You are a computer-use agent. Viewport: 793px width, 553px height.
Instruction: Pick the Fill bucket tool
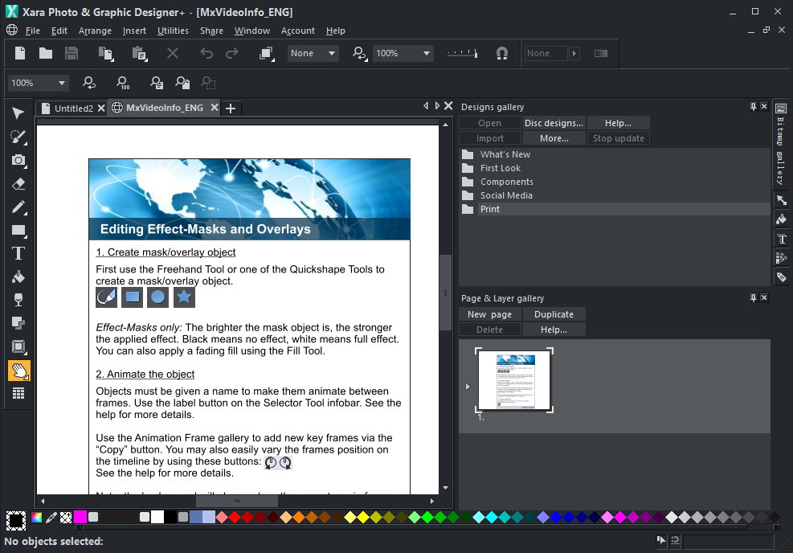(x=18, y=277)
